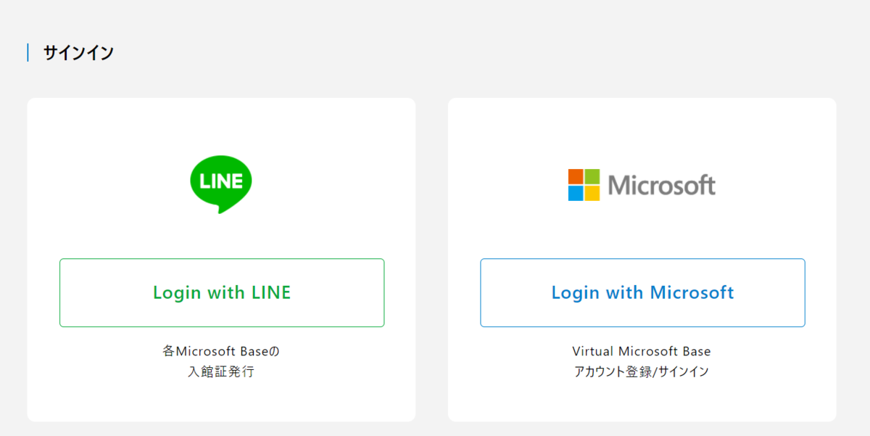This screenshot has height=436, width=870.
Task: Select the 入館証発行 caption line
Action: click(x=221, y=373)
